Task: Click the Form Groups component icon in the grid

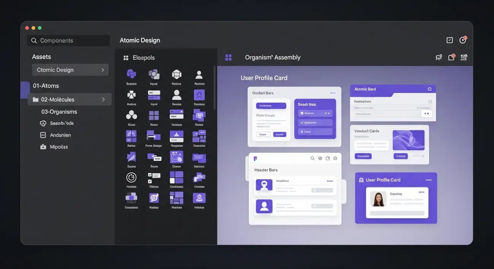Action: pos(154,136)
